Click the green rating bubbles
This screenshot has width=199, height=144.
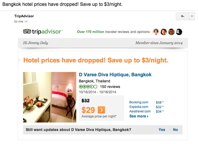click(88, 87)
